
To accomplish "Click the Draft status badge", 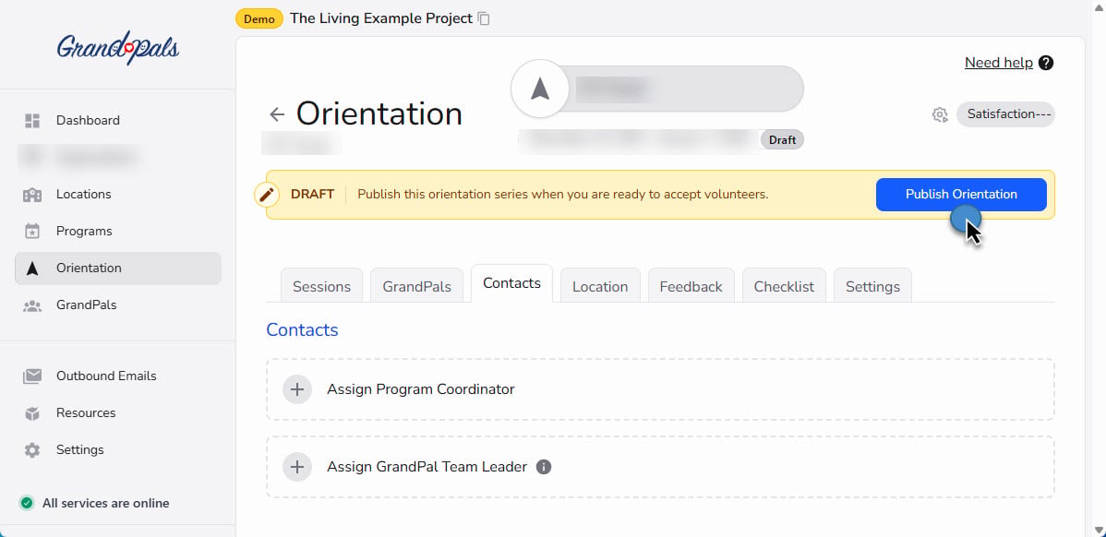I will click(782, 140).
